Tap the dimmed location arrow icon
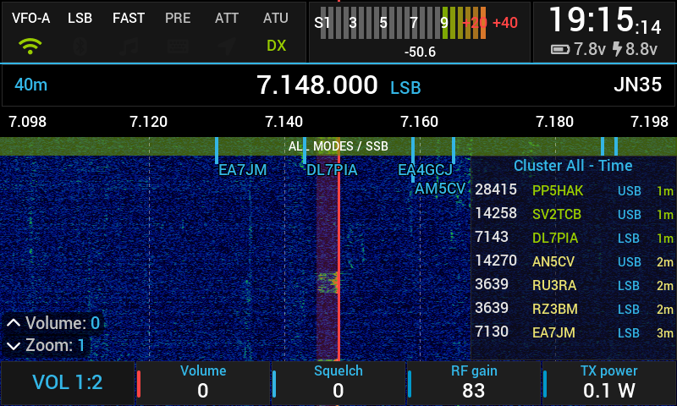Screen dimensions: 677x406 point(227,46)
